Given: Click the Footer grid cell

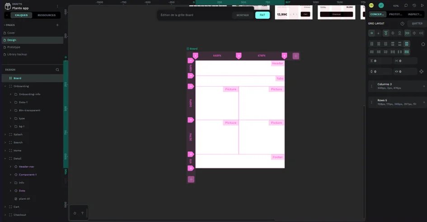Looking at the screenshot, I should tap(240, 162).
